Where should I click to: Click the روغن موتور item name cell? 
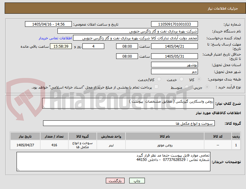pos(165,145)
